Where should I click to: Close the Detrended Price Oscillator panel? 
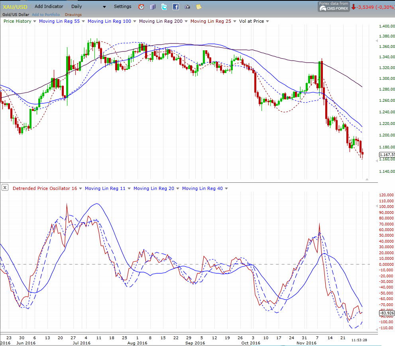tap(5, 188)
